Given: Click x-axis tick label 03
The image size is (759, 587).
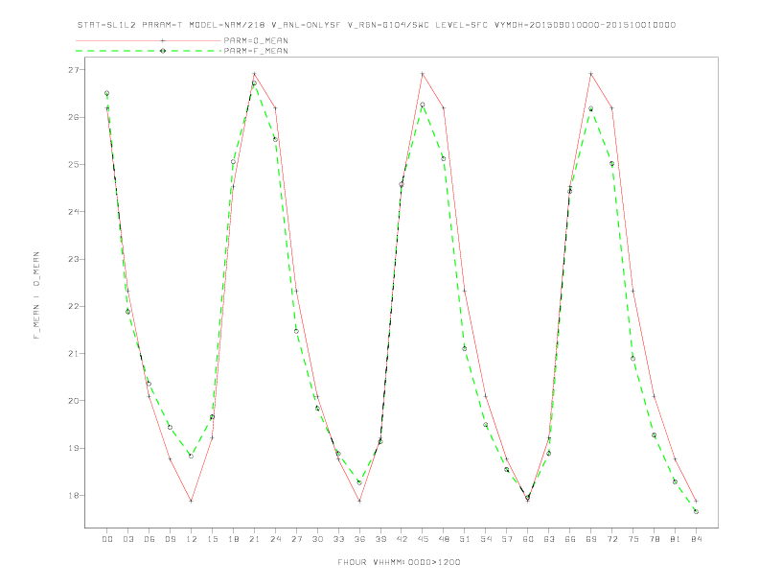Looking at the screenshot, I should click(x=127, y=539).
